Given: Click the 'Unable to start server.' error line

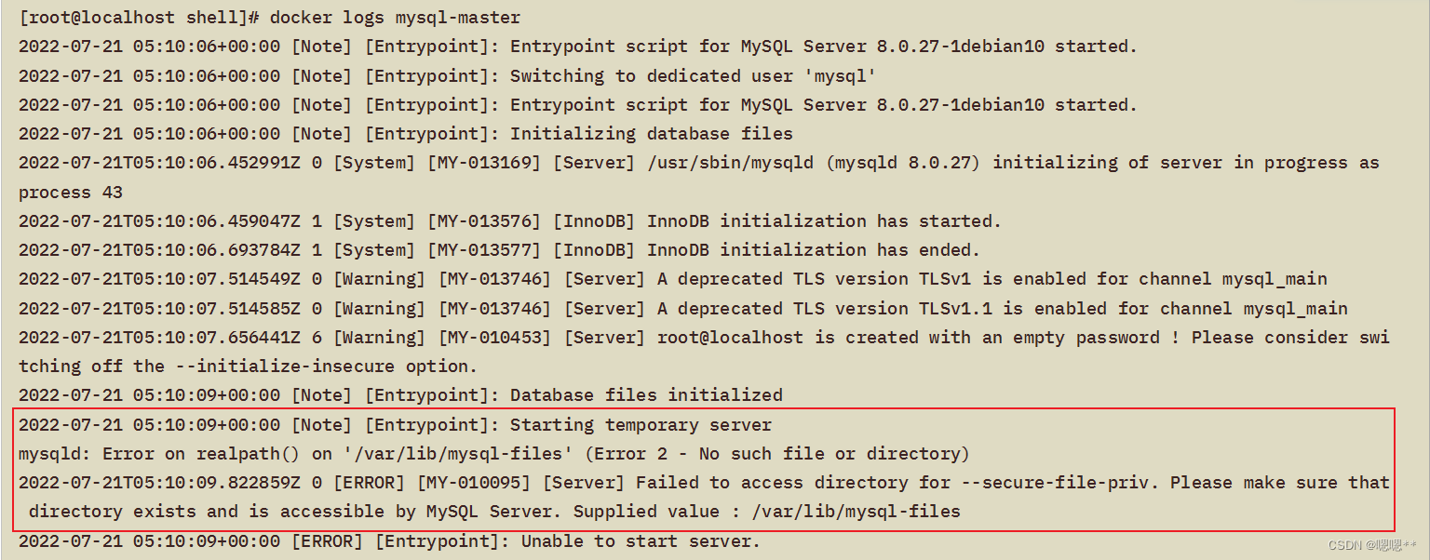Looking at the screenshot, I should pyautogui.click(x=640, y=541).
